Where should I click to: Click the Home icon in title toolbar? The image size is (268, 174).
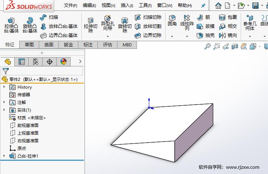coord(218,6)
